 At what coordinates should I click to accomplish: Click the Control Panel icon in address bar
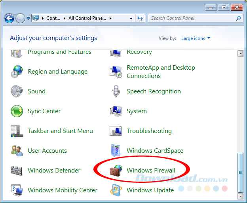pyautogui.click(x=36, y=18)
